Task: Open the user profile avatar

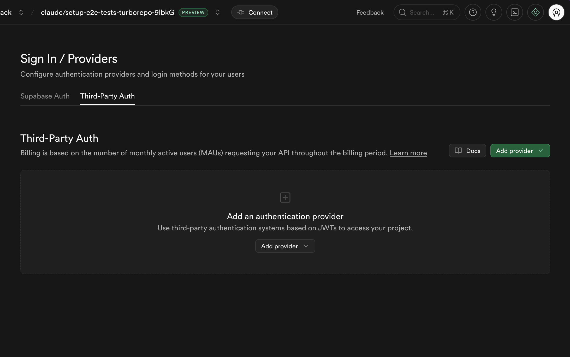Action: [556, 12]
